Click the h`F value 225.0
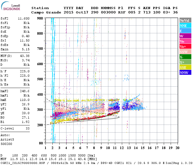The image size is (193, 165). coord(25,71)
